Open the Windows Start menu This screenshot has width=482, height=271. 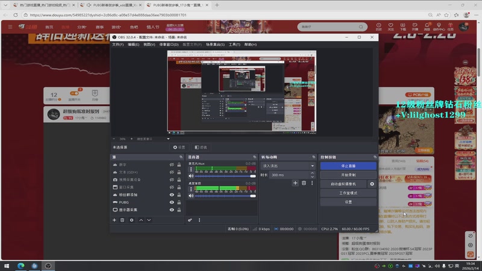coord(7,266)
